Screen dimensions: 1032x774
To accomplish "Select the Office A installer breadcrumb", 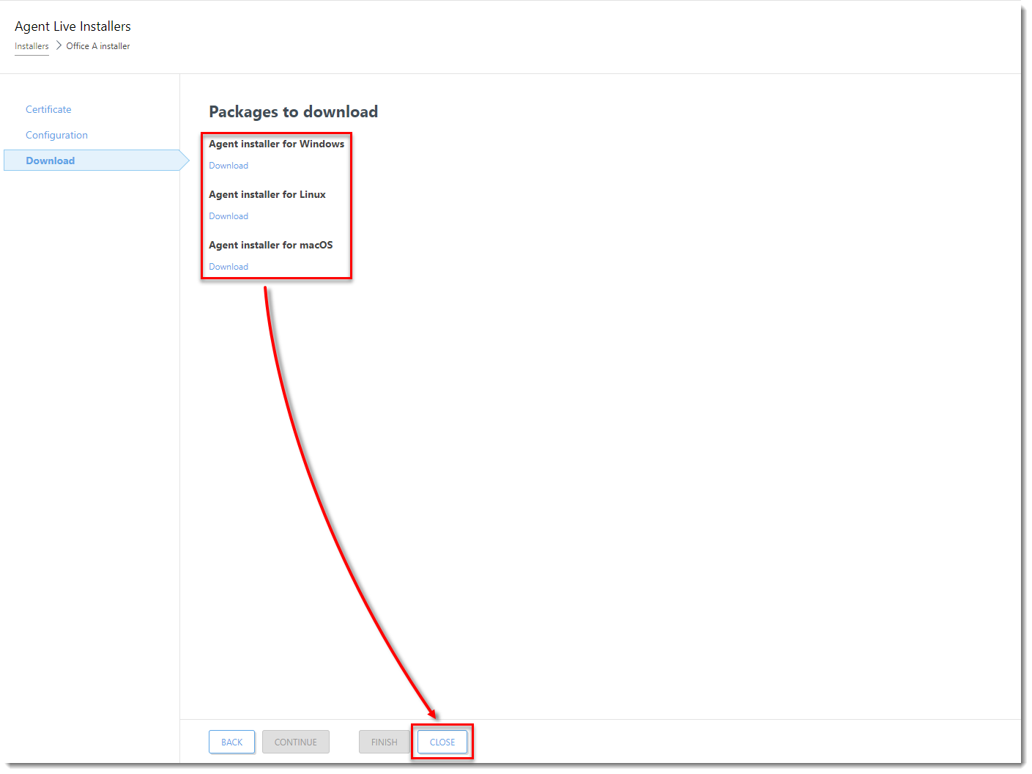I will click(98, 46).
